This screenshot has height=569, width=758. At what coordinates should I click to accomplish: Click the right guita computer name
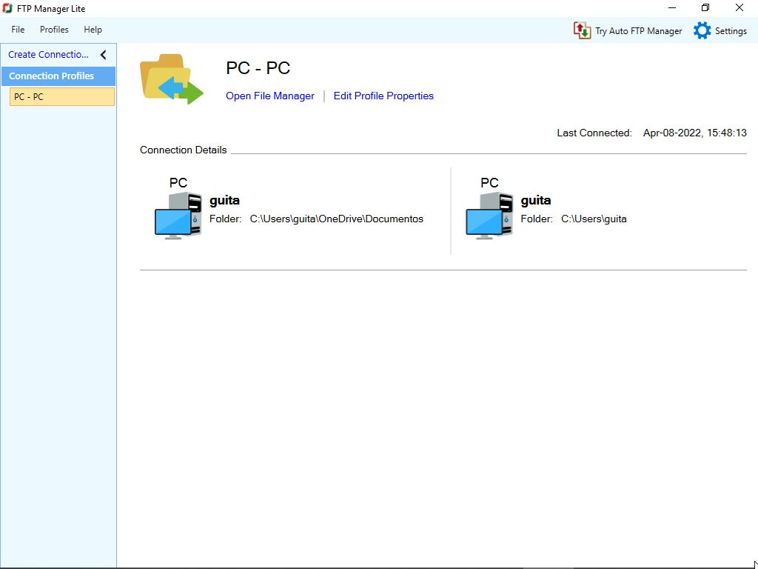pyautogui.click(x=536, y=200)
